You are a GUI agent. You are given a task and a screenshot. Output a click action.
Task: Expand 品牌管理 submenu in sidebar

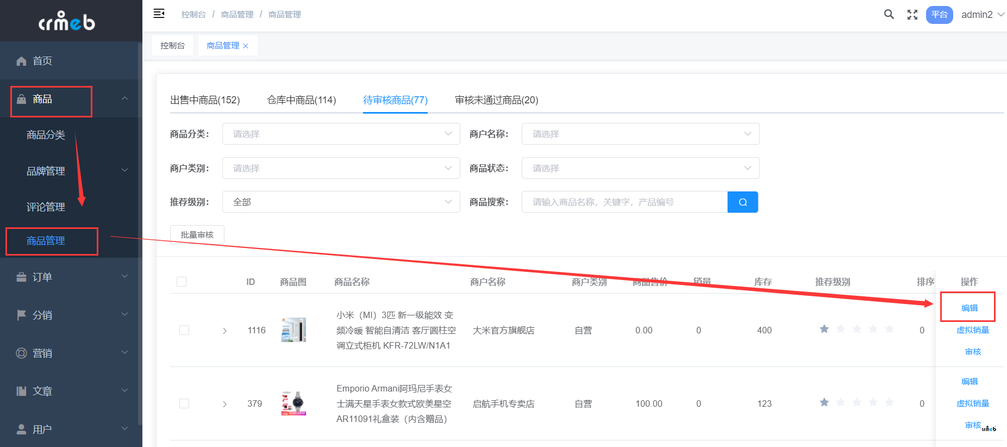tap(71, 171)
